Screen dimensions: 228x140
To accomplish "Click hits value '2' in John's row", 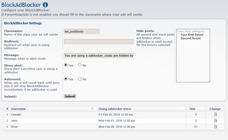I will pos(196,121).
